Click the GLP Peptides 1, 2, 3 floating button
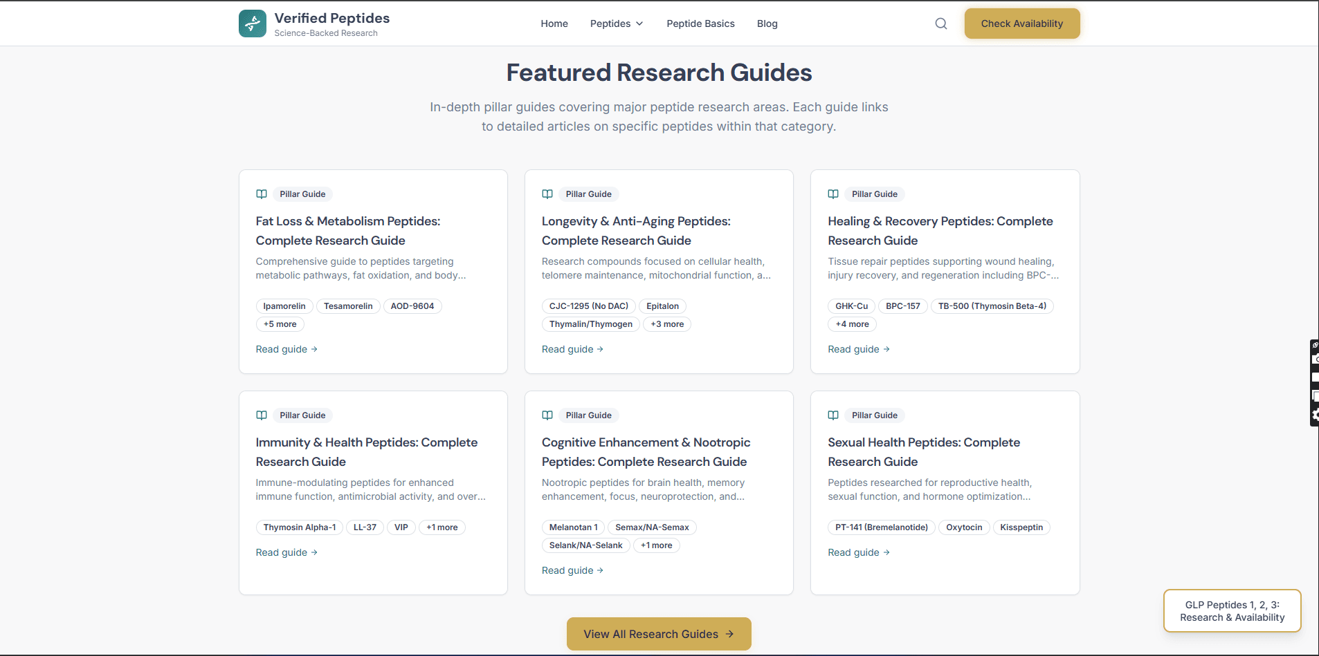 point(1231,610)
